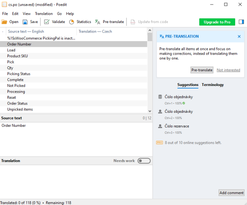Click the Pre-translate toolbar icon
Screen dimensions: 247x205
coord(98,22)
